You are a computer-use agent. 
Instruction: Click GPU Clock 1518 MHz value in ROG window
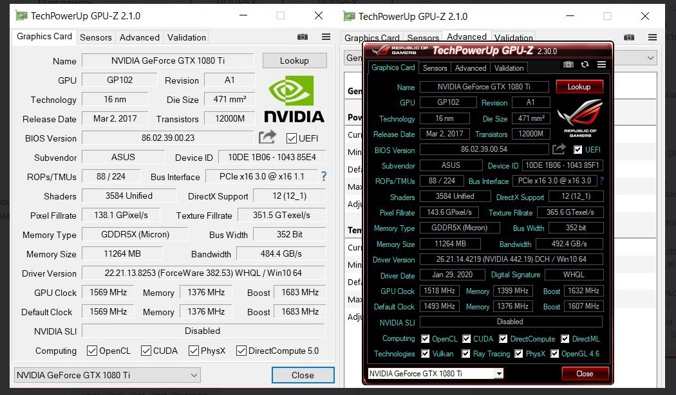[x=439, y=291]
